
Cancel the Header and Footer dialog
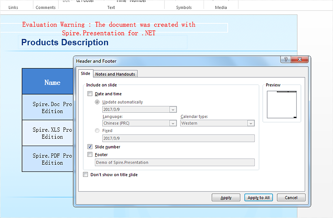[291, 198]
